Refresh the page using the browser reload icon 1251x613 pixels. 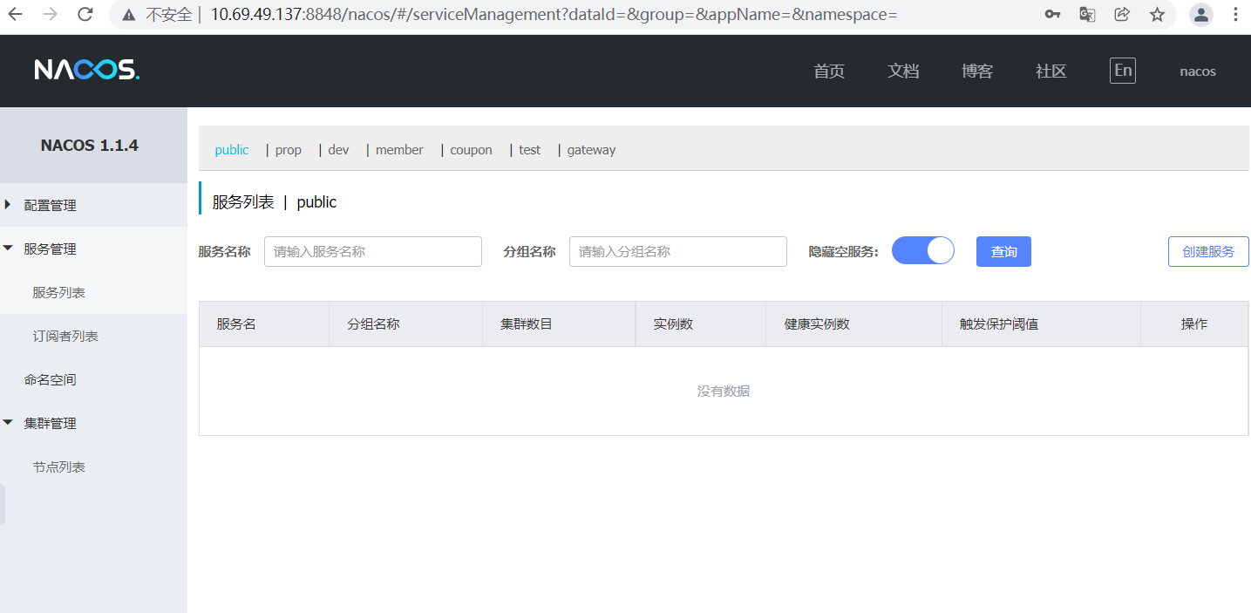click(84, 14)
